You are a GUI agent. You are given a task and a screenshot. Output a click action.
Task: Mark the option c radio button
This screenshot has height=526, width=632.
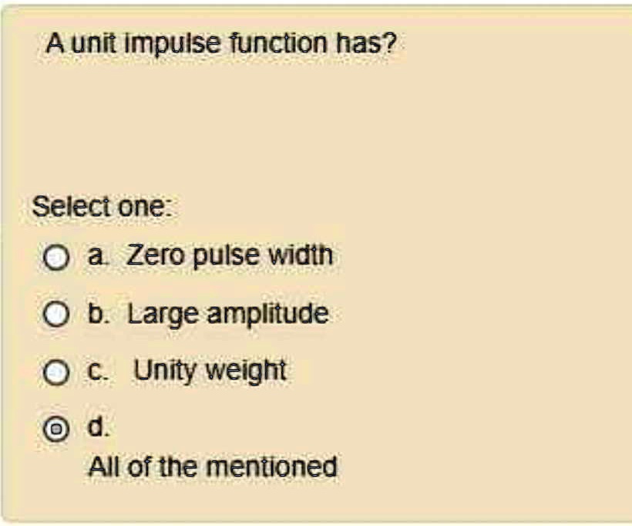click(54, 373)
